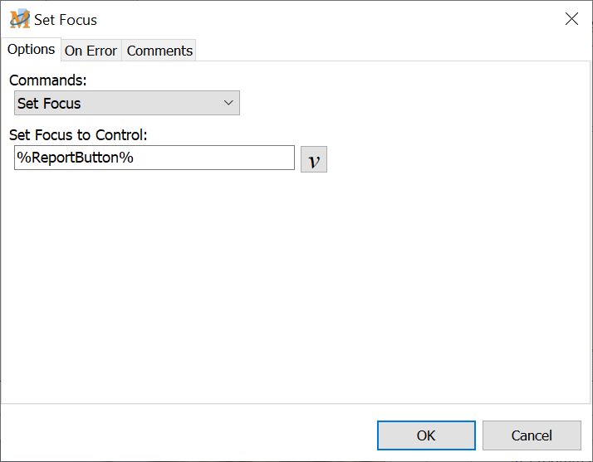The height and width of the screenshot is (462, 593).
Task: Open the On Error tab
Action: point(91,51)
